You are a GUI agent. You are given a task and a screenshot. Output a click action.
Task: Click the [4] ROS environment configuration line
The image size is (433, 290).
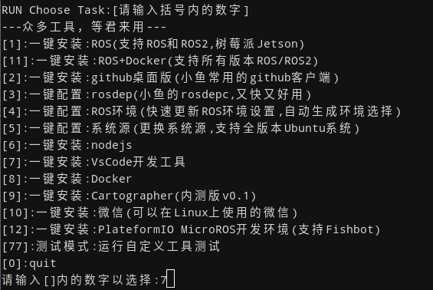202,111
